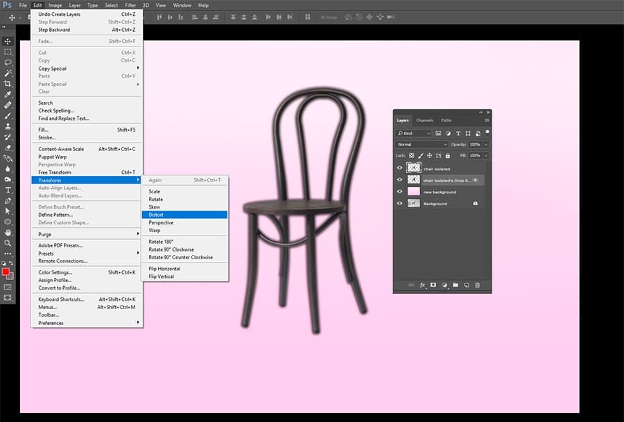Viewport: 624px width, 422px height.
Task: Select the Healing Brush tool
Action: (x=8, y=105)
